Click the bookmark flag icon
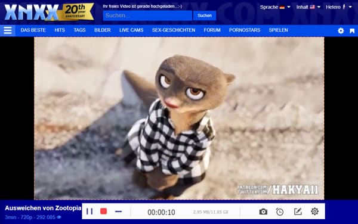358x224 pixels. point(352,31)
